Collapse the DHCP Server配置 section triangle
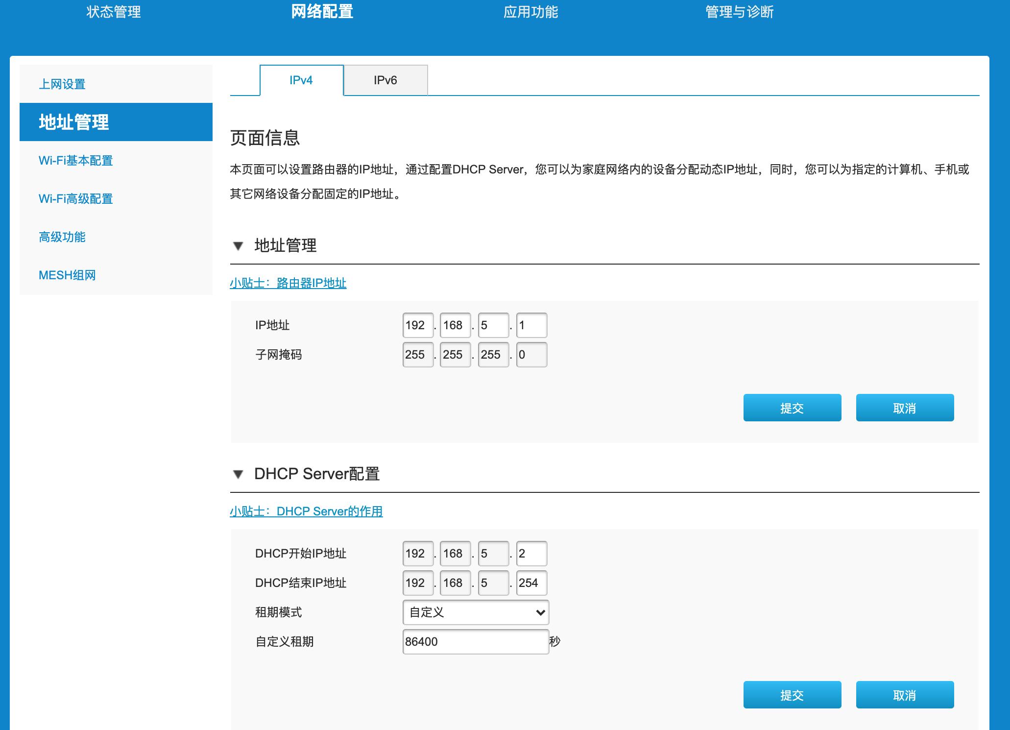This screenshot has width=1010, height=730. 239,474
